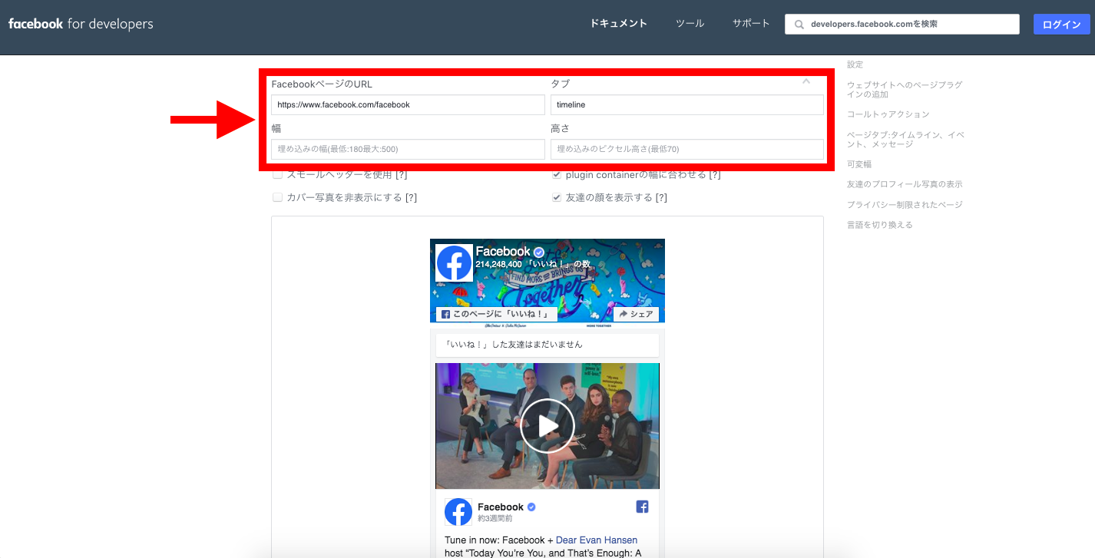Click the Facebook page title in cover
Viewport: 1095px width, 558px height.
(x=503, y=252)
